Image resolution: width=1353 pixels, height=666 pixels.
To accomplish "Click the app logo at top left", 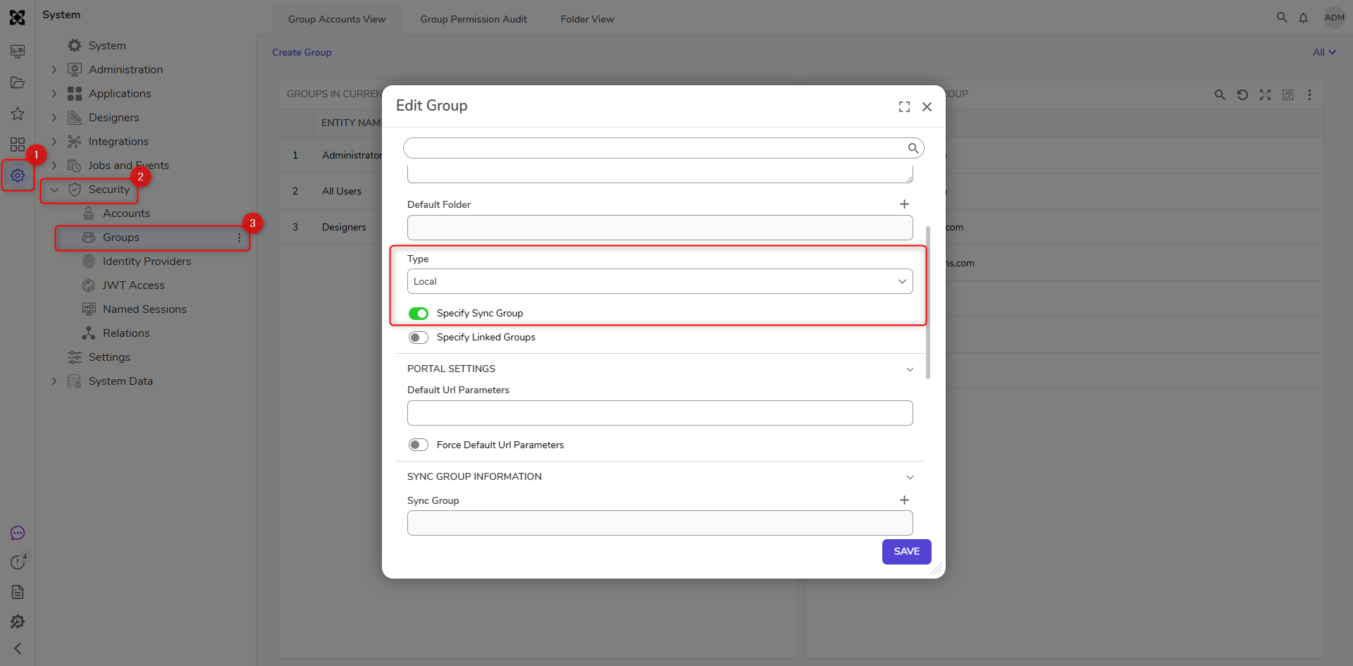I will [18, 18].
